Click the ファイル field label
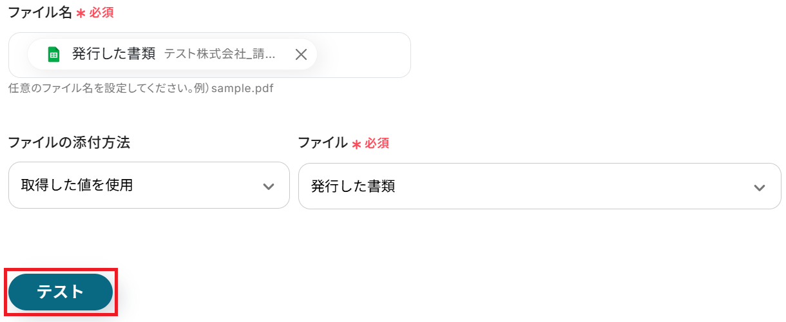The width and height of the screenshot is (786, 322). click(x=322, y=143)
